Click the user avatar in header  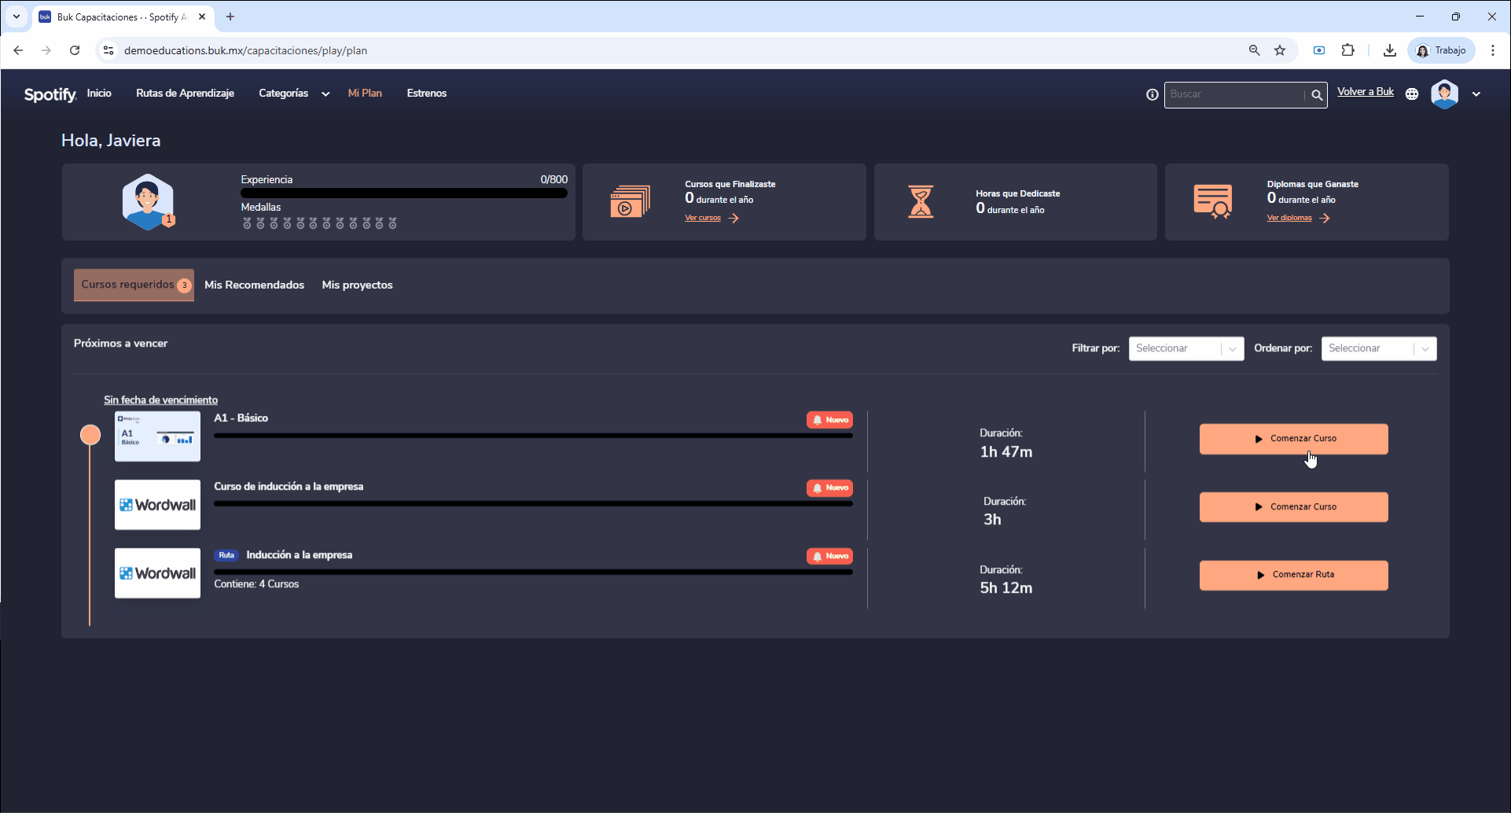(x=1444, y=94)
